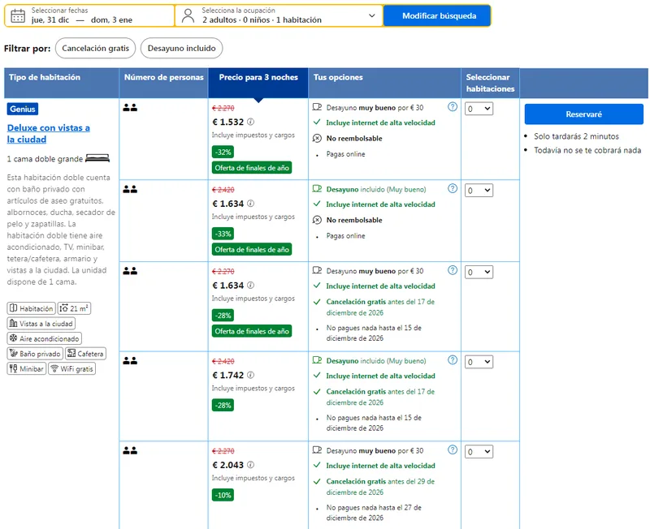650x529 pixels.
Task: Click the Reservaré button
Action: [x=583, y=114]
